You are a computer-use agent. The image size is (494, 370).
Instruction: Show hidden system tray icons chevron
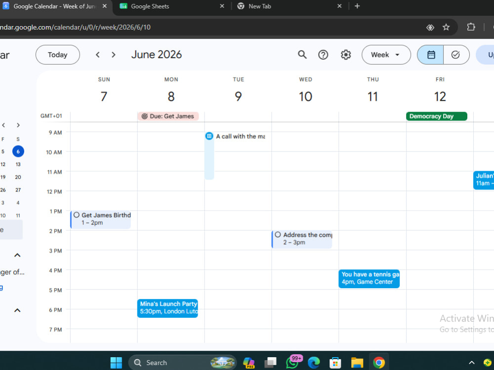coord(472,363)
